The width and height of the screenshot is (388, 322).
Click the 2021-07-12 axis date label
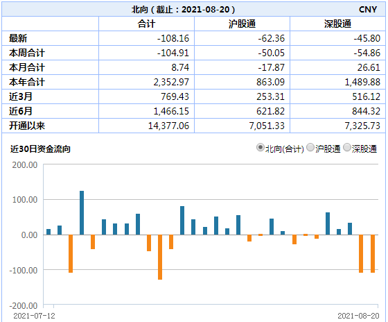pyautogui.click(x=34, y=316)
